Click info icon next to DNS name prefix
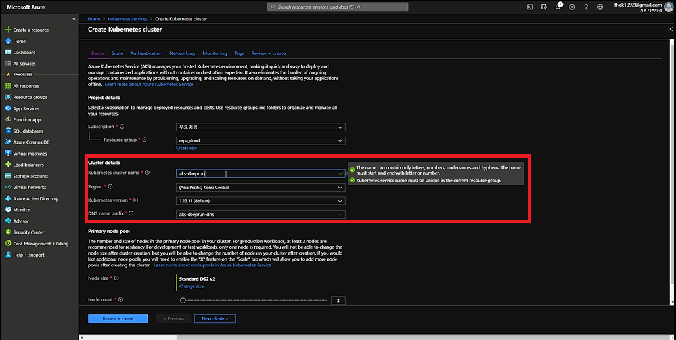The image size is (676, 340). pyautogui.click(x=131, y=213)
